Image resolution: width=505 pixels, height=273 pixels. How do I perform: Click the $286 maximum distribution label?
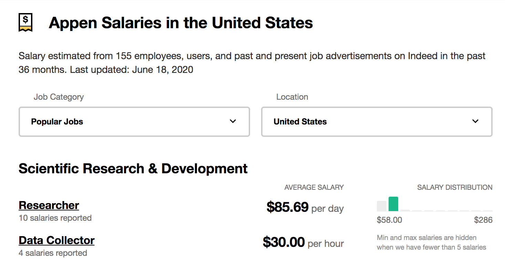pyautogui.click(x=483, y=220)
